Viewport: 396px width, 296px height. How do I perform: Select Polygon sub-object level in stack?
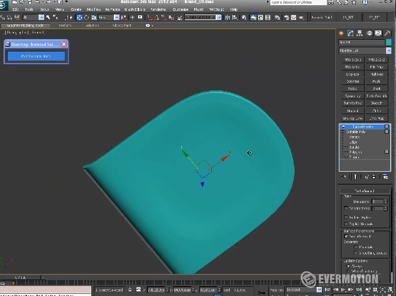(x=356, y=152)
